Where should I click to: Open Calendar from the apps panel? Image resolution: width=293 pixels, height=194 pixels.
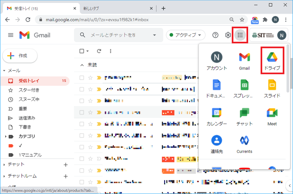[x=216, y=116]
